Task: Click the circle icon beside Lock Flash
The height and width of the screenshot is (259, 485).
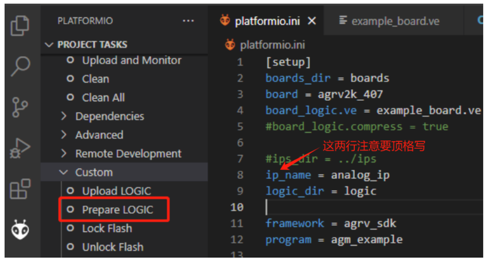Action: click(70, 229)
